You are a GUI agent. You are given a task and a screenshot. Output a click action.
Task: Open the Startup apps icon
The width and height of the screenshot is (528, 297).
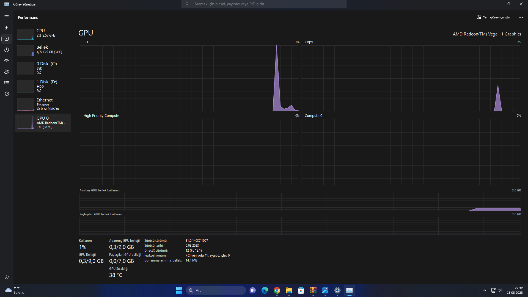click(7, 61)
